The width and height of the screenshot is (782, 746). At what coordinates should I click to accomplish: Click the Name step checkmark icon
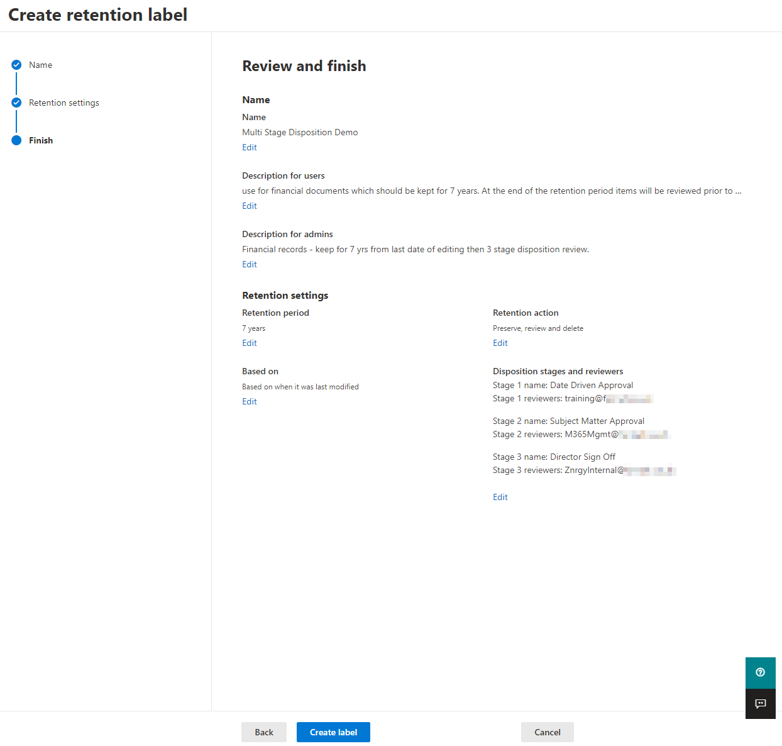[16, 65]
